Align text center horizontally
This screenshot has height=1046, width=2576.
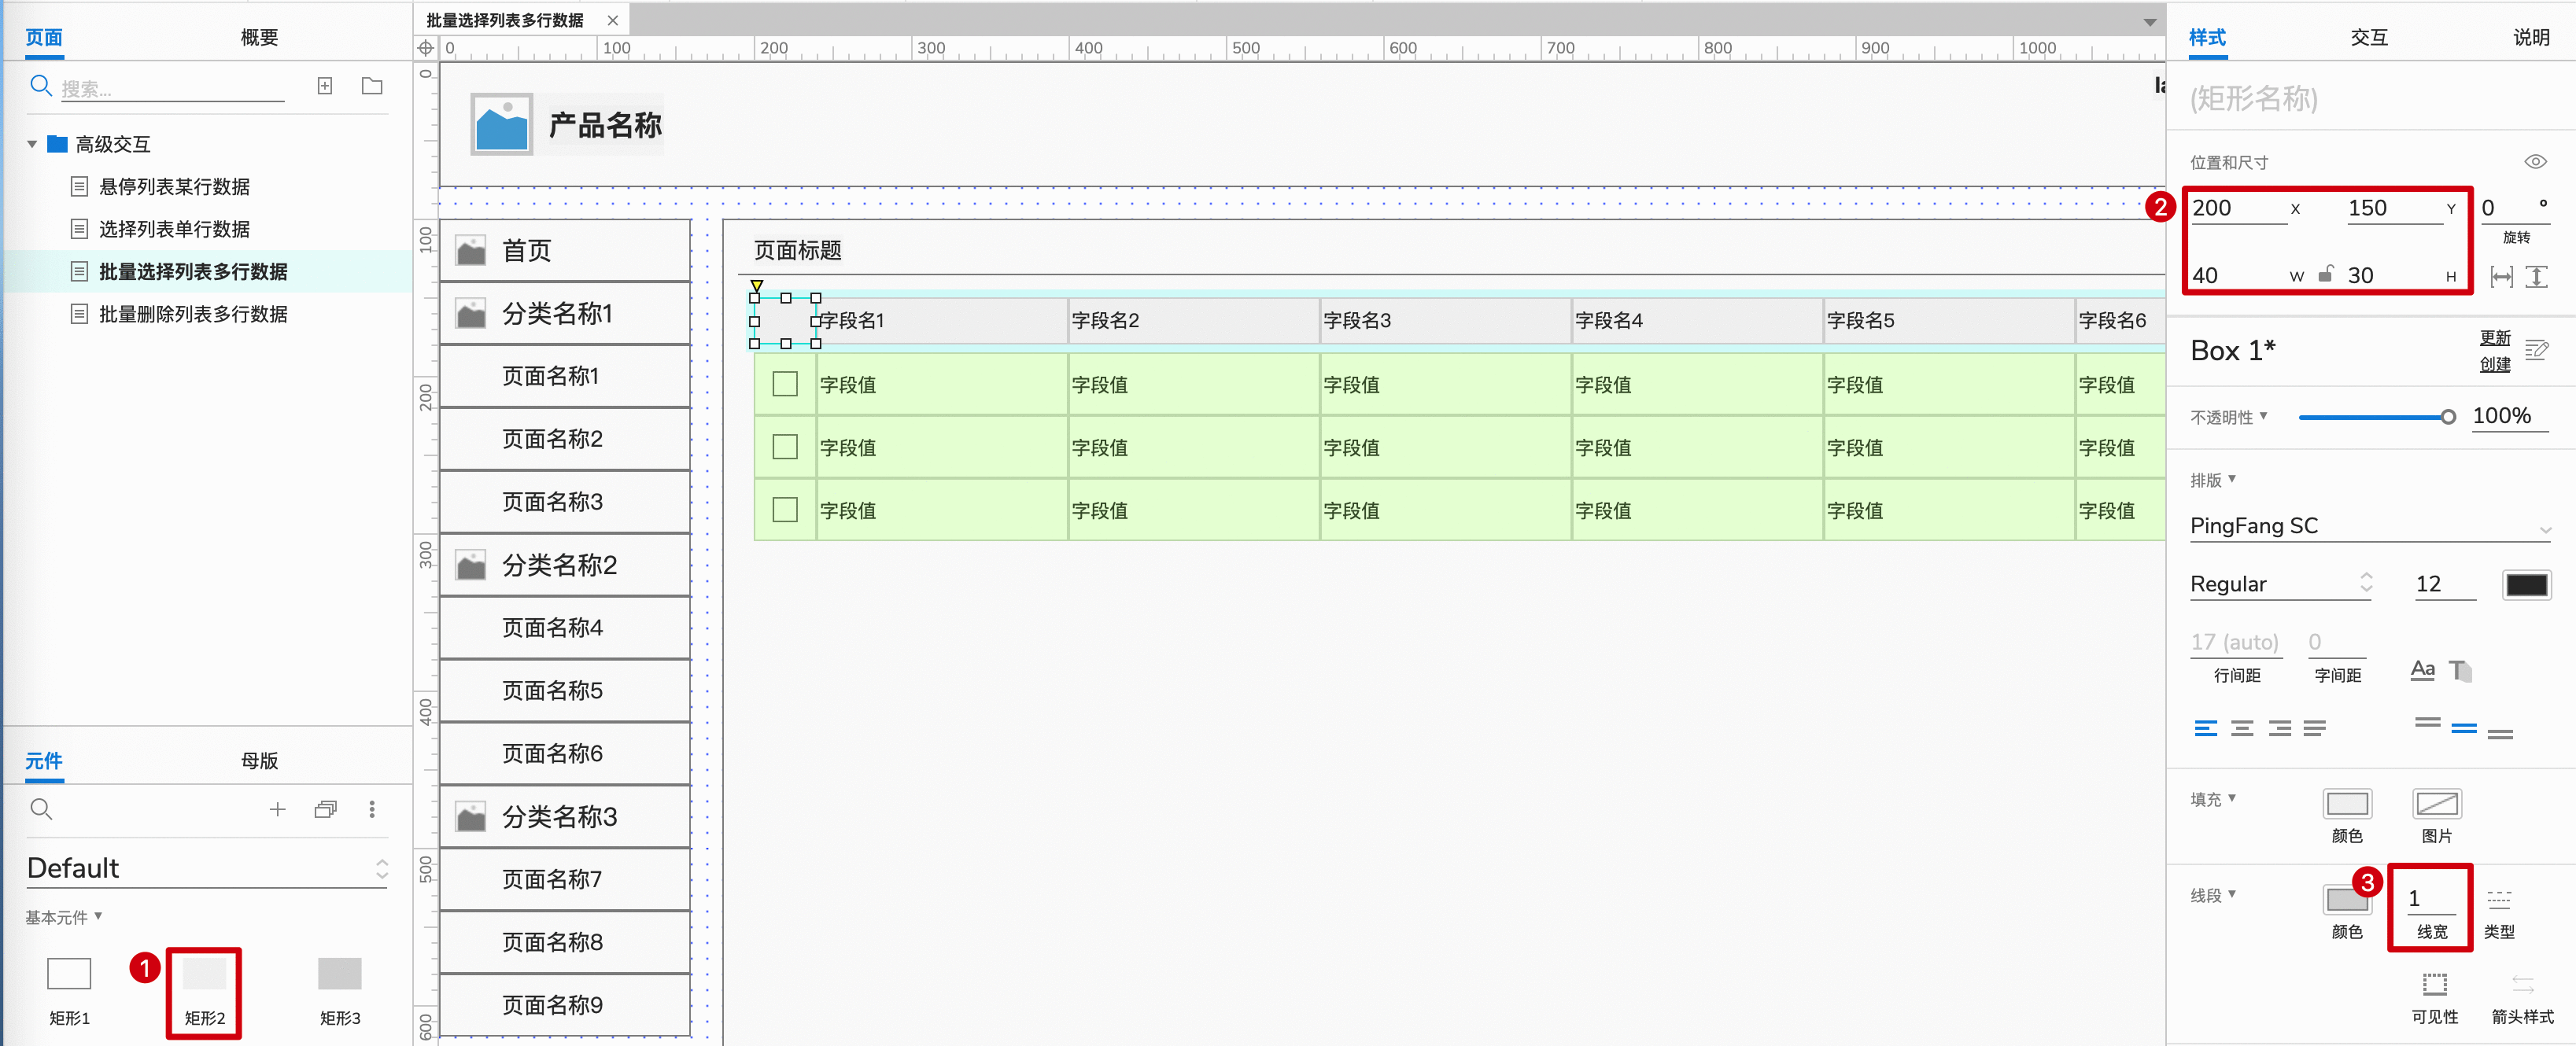pos(2243,728)
